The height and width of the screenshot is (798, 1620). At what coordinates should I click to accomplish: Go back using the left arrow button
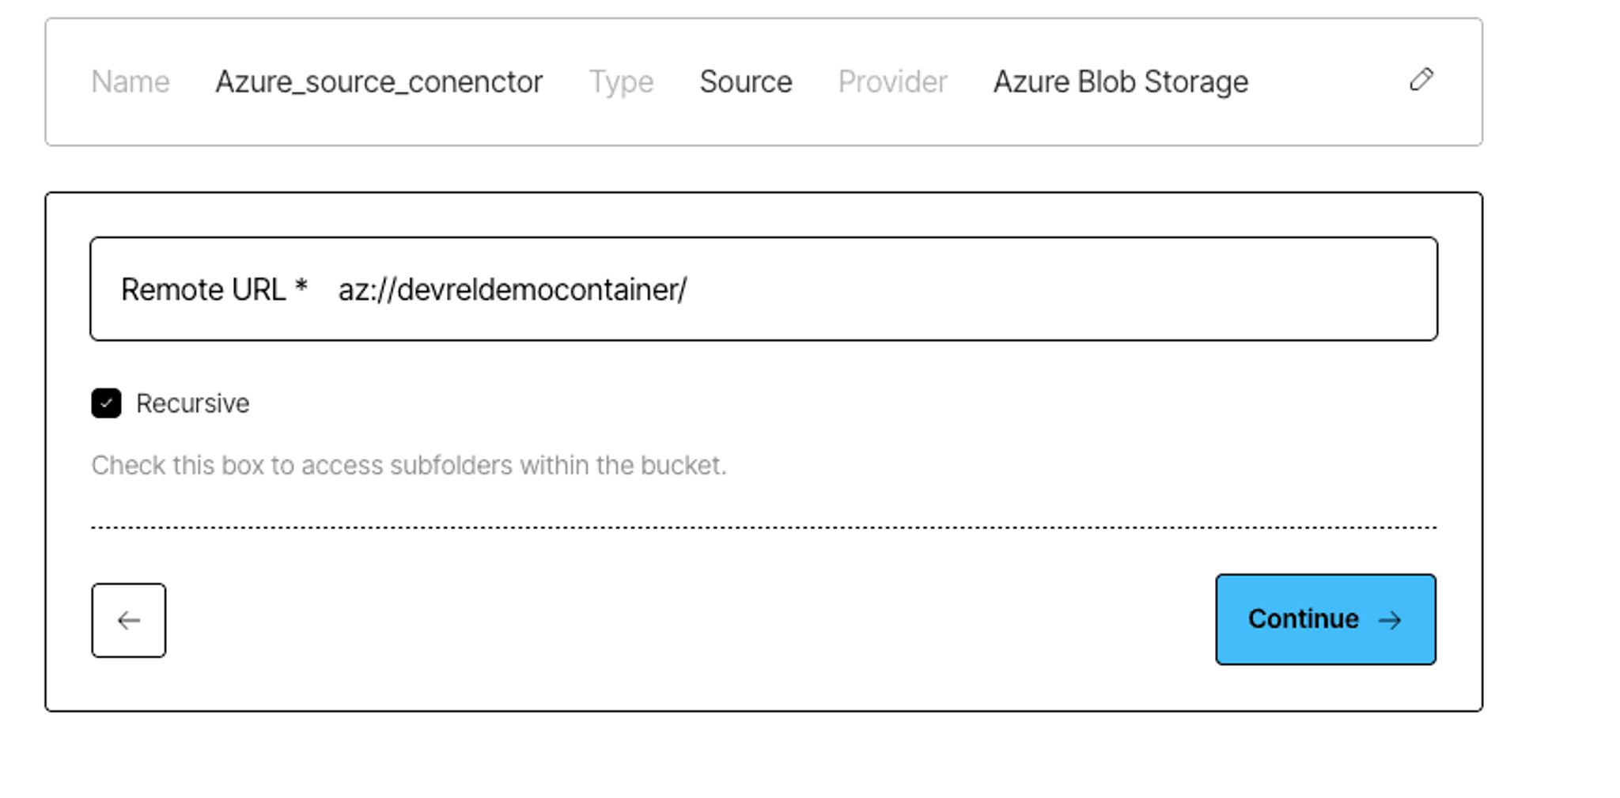129,620
